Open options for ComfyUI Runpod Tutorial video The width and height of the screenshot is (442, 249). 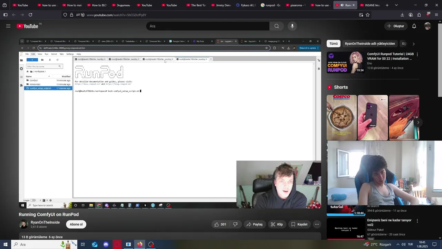pyautogui.click(x=417, y=54)
